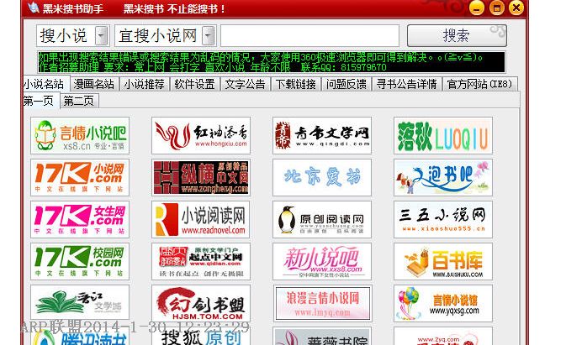Switch to the 小说推荐 tab
The width and height of the screenshot is (566, 345).
tap(145, 84)
